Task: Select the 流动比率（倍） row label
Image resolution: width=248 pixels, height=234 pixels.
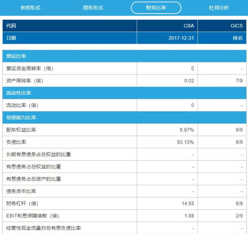Action: tap(22, 105)
